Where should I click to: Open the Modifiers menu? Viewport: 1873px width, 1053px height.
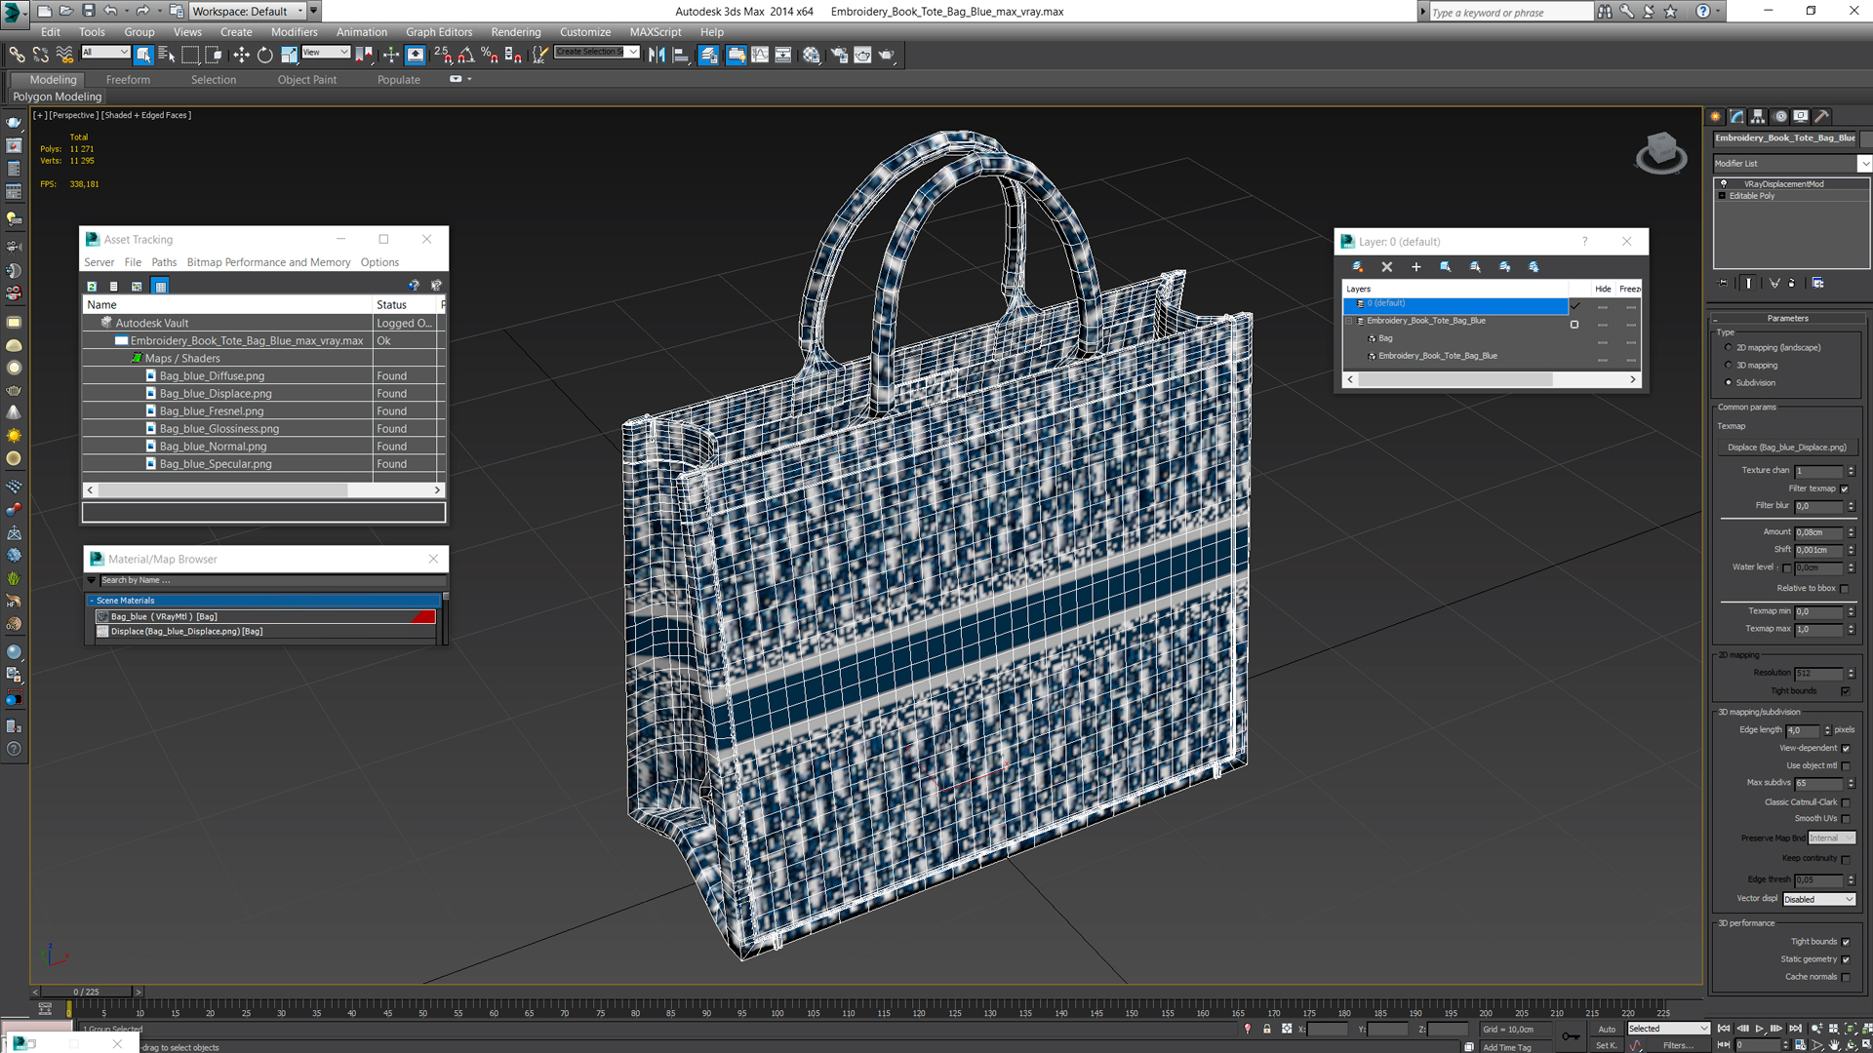click(x=294, y=31)
